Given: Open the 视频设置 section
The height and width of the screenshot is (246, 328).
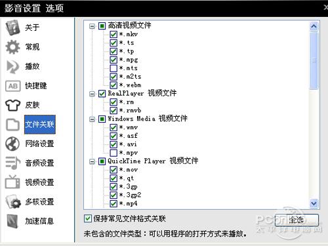Looking at the screenshot, I should [39, 182].
